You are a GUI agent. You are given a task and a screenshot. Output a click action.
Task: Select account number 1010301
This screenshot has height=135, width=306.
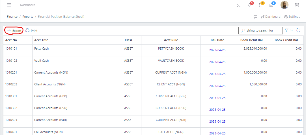[x=11, y=96]
